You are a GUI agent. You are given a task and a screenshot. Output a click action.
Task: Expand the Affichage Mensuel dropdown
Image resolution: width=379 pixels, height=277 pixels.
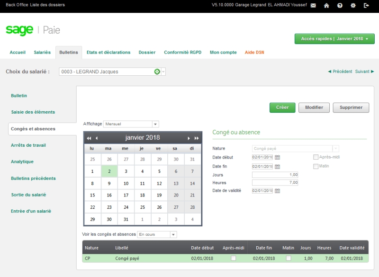pos(155,124)
